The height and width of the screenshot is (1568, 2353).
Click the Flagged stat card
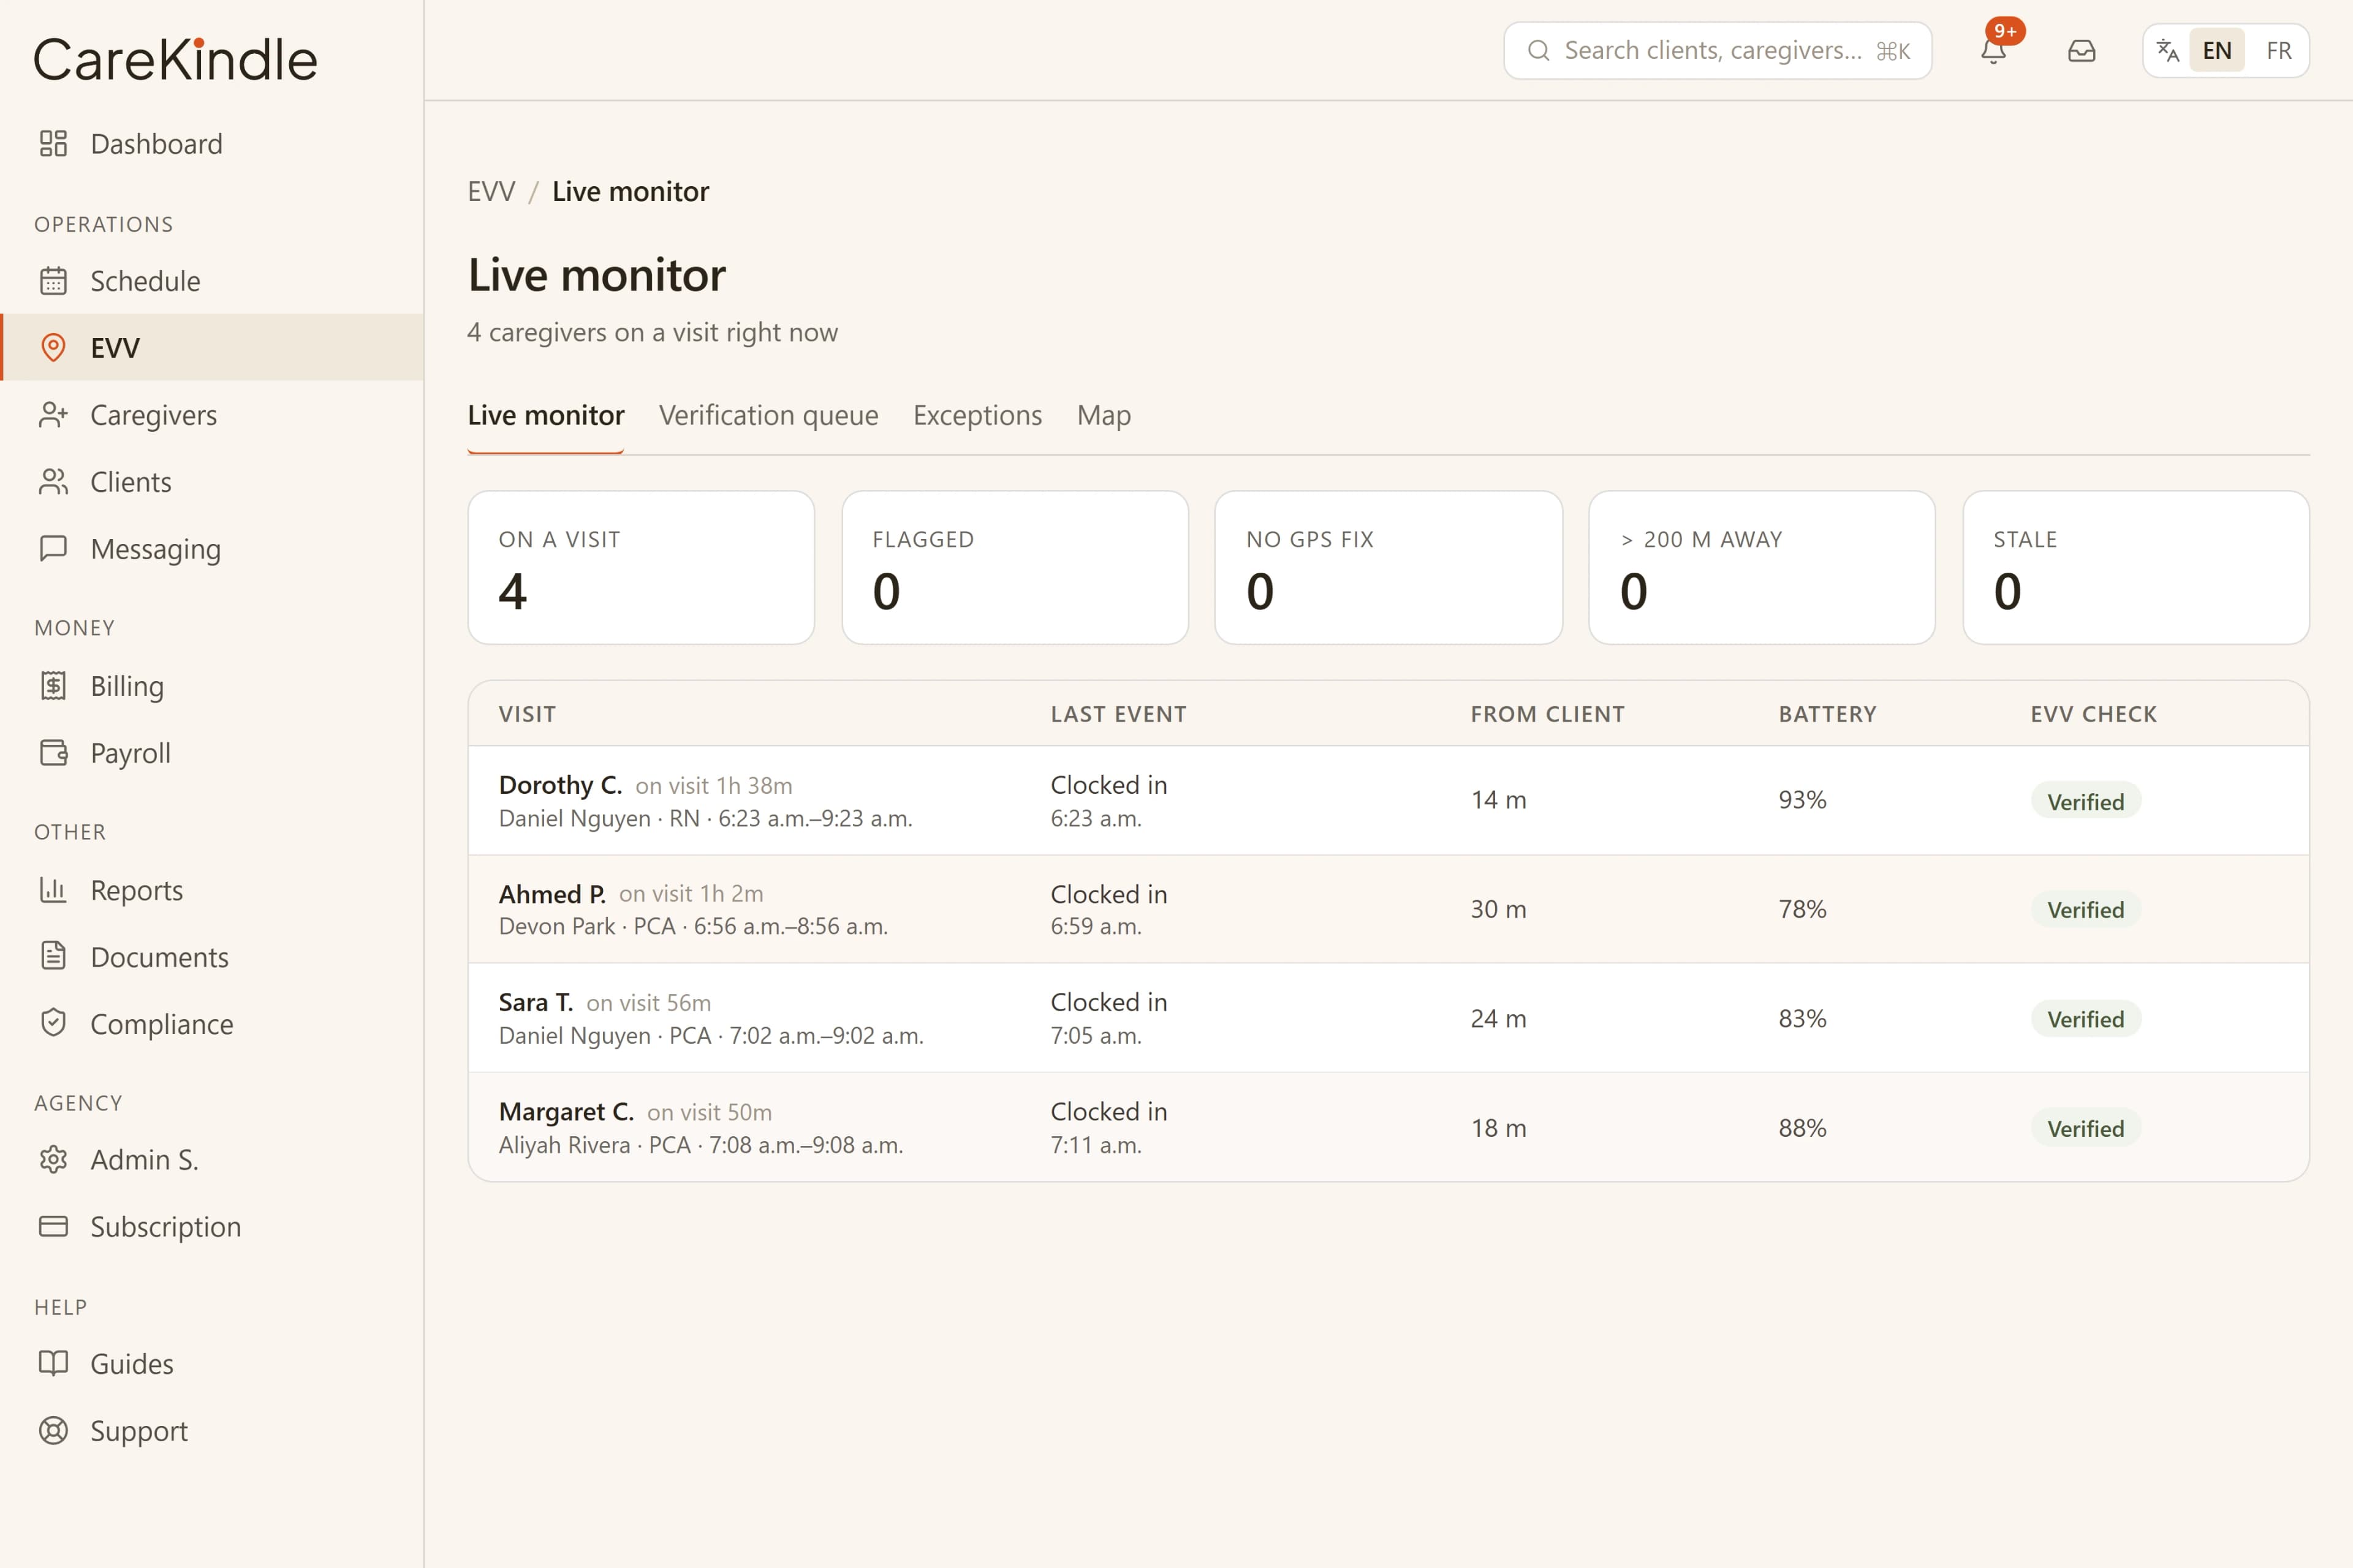(x=1015, y=567)
